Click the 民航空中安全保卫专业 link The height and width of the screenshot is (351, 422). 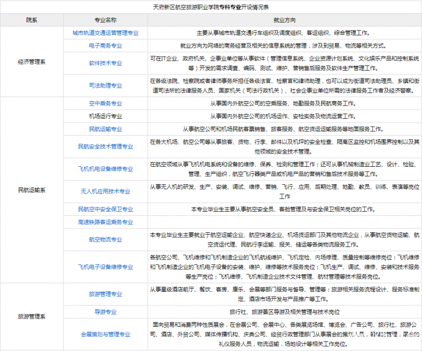pos(105,210)
